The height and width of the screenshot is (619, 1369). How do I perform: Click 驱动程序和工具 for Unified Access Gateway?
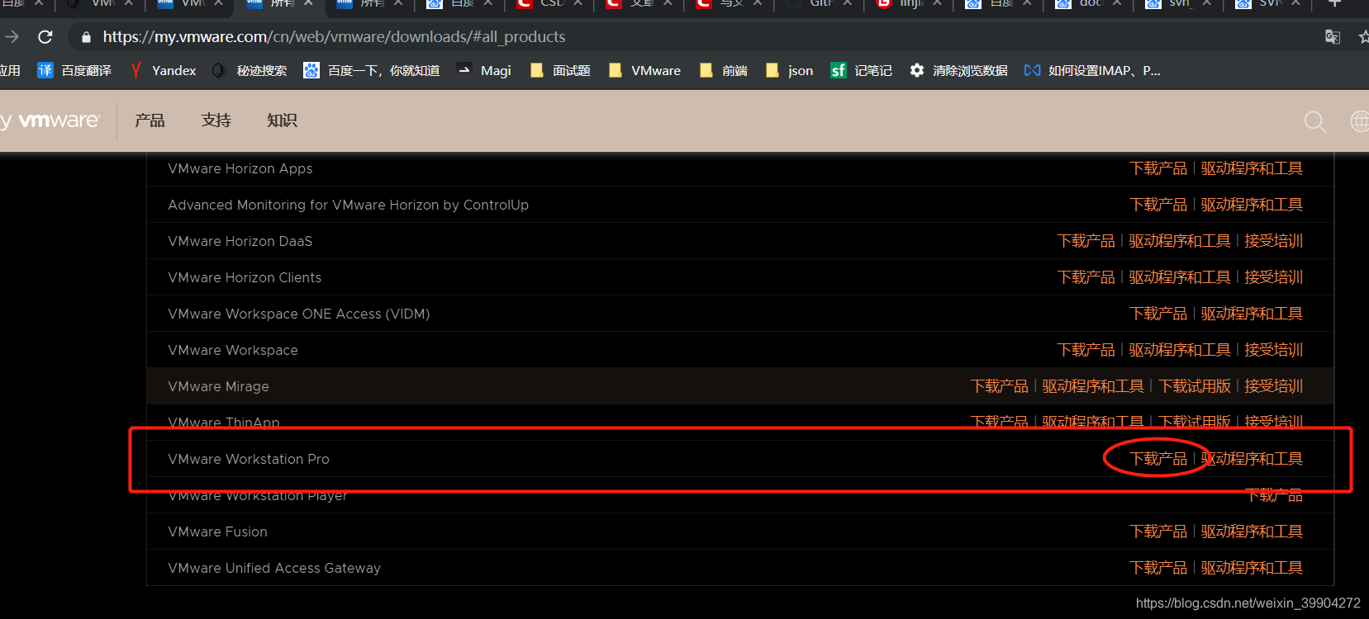(x=1252, y=568)
